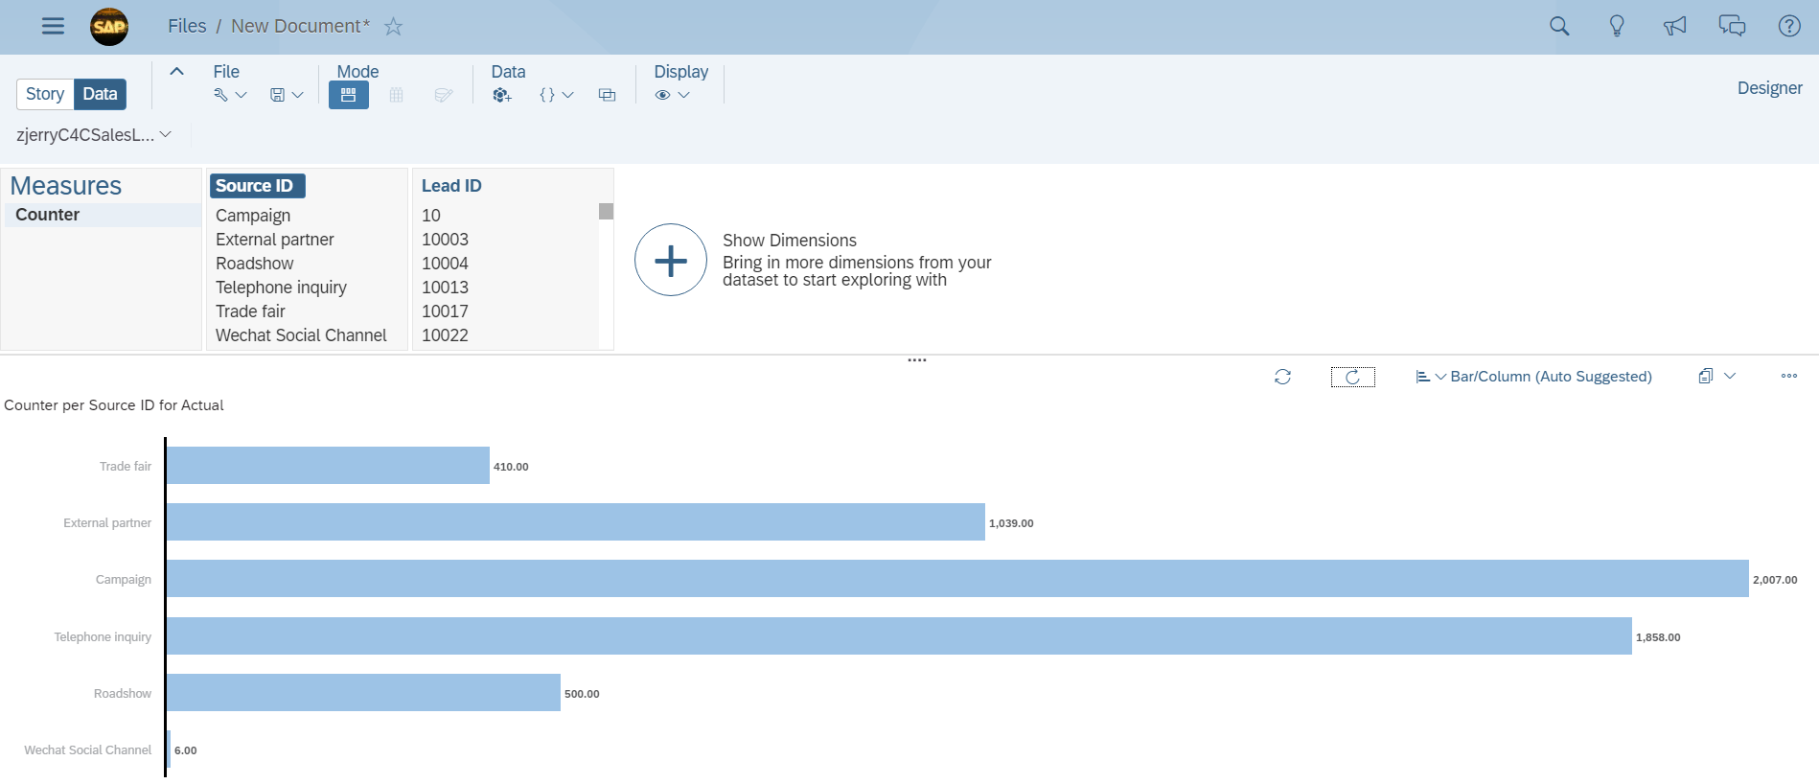
Task: Open the search magnifier icon
Action: tap(1559, 26)
